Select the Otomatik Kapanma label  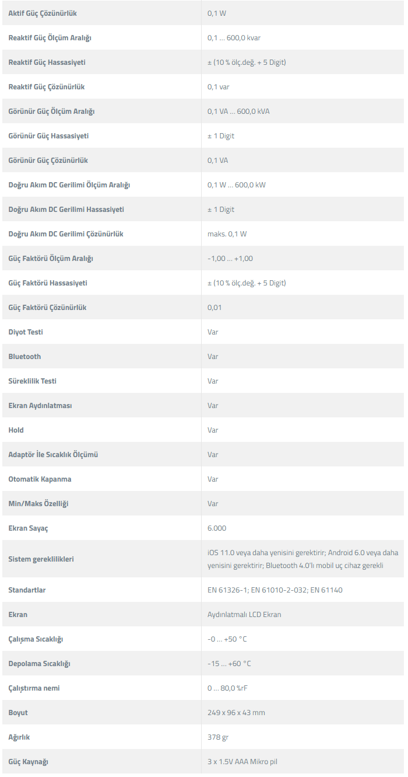(40, 479)
